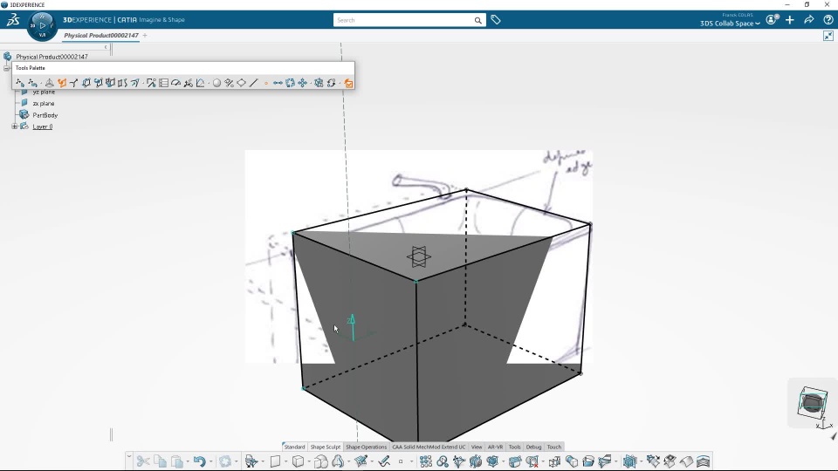
Task: Click the horizontal double-arrow translate icon in Tools Palette
Action: click(278, 83)
